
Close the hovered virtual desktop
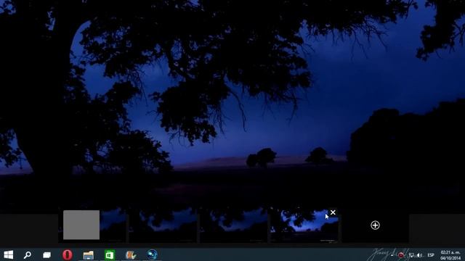coord(333,212)
